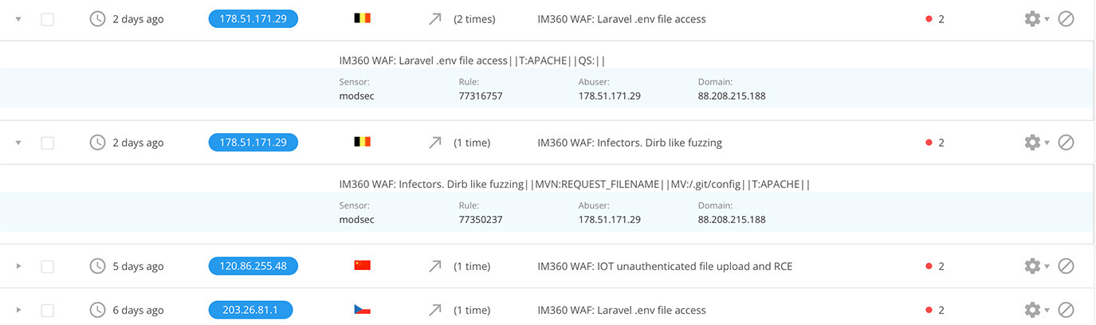Image resolution: width=1096 pixels, height=325 pixels.
Task: Click the 203.26.81.1 IP address badge
Action: pos(250,310)
